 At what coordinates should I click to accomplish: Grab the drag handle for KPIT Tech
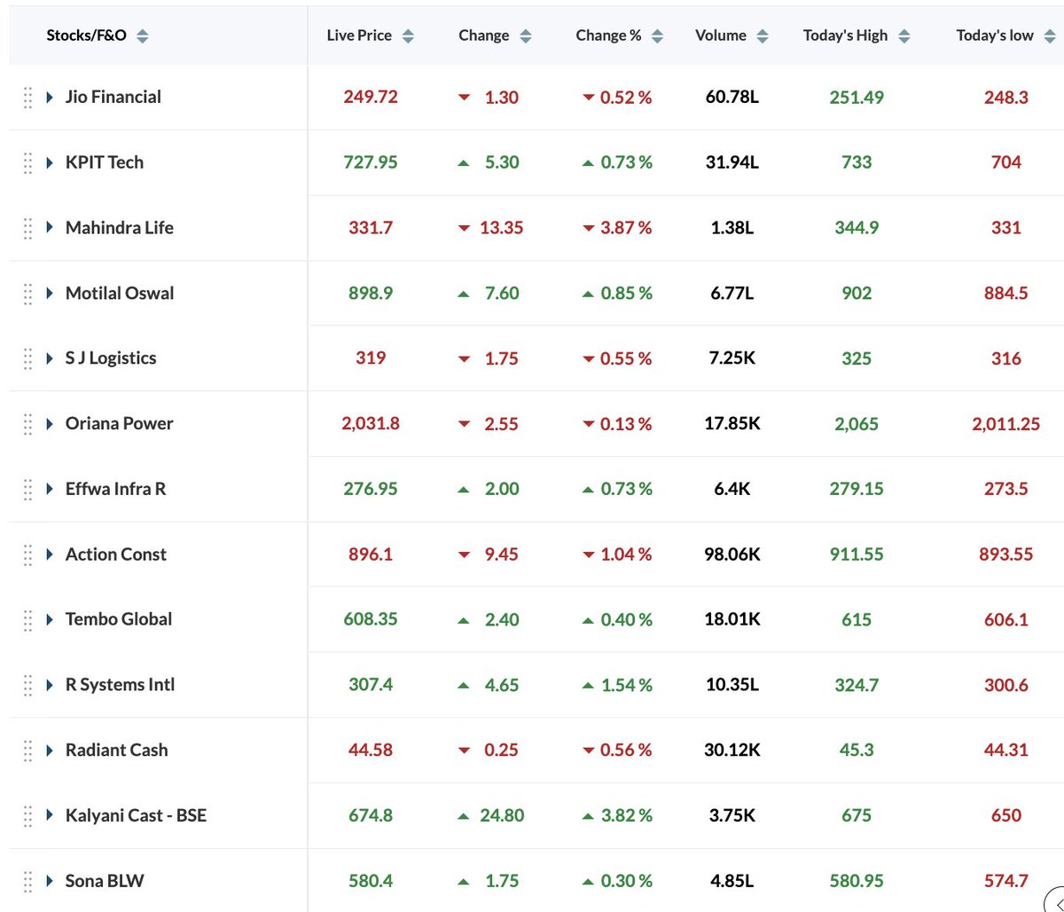pos(27,162)
